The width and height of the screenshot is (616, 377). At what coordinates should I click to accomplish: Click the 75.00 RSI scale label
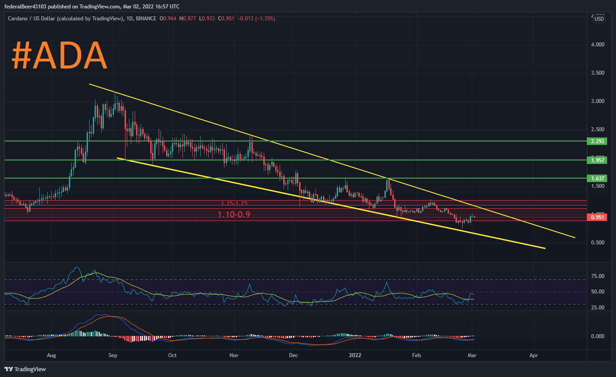(x=598, y=276)
